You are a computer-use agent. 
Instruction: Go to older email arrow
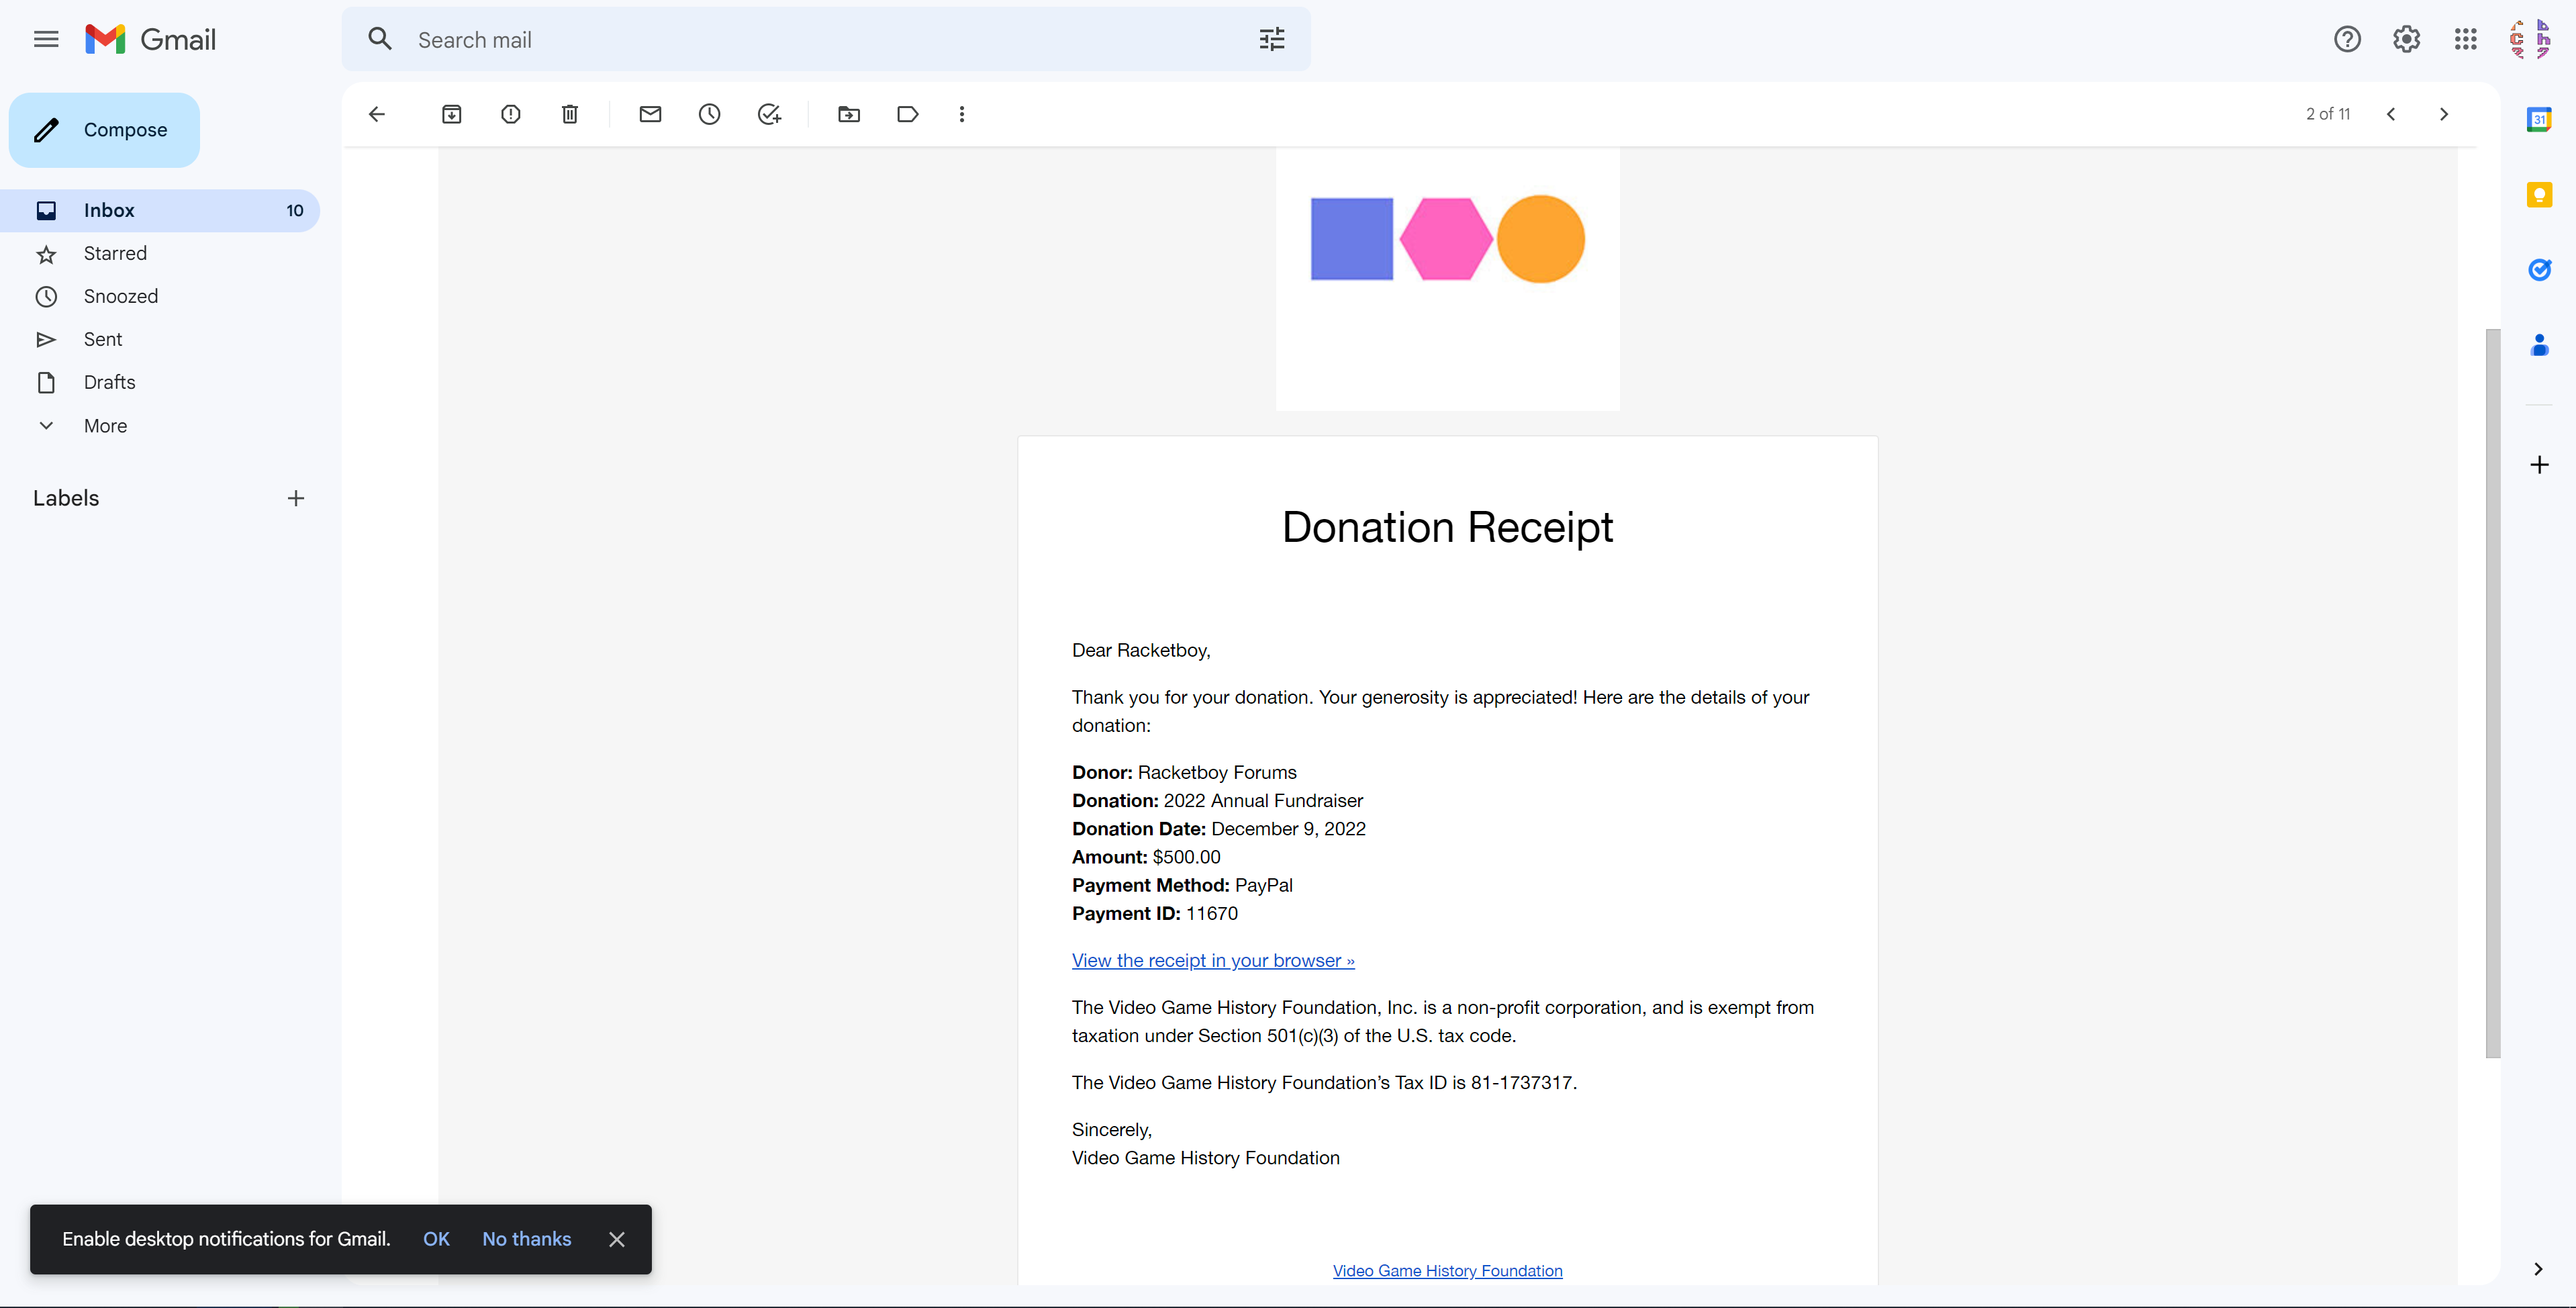click(x=2444, y=114)
